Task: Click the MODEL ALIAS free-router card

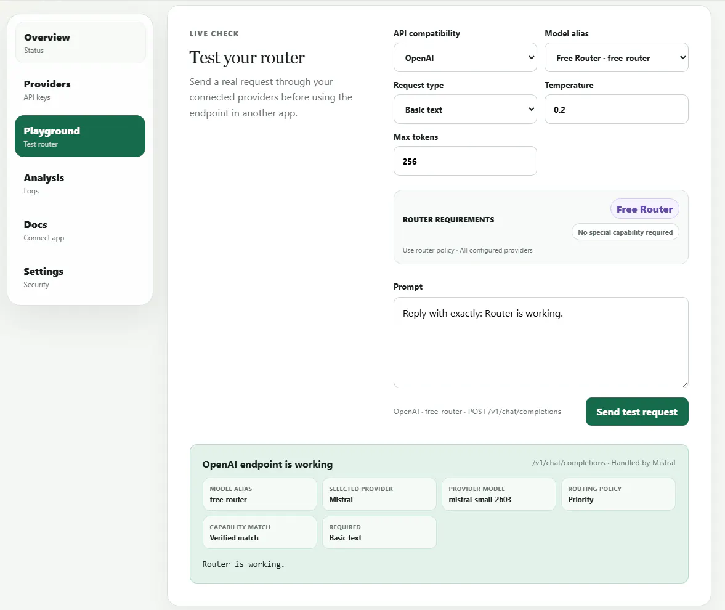Action: pos(260,494)
